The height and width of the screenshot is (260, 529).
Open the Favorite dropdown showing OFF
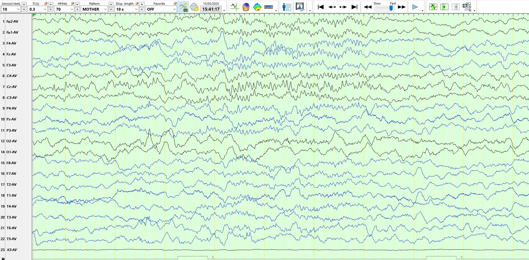coord(161,9)
